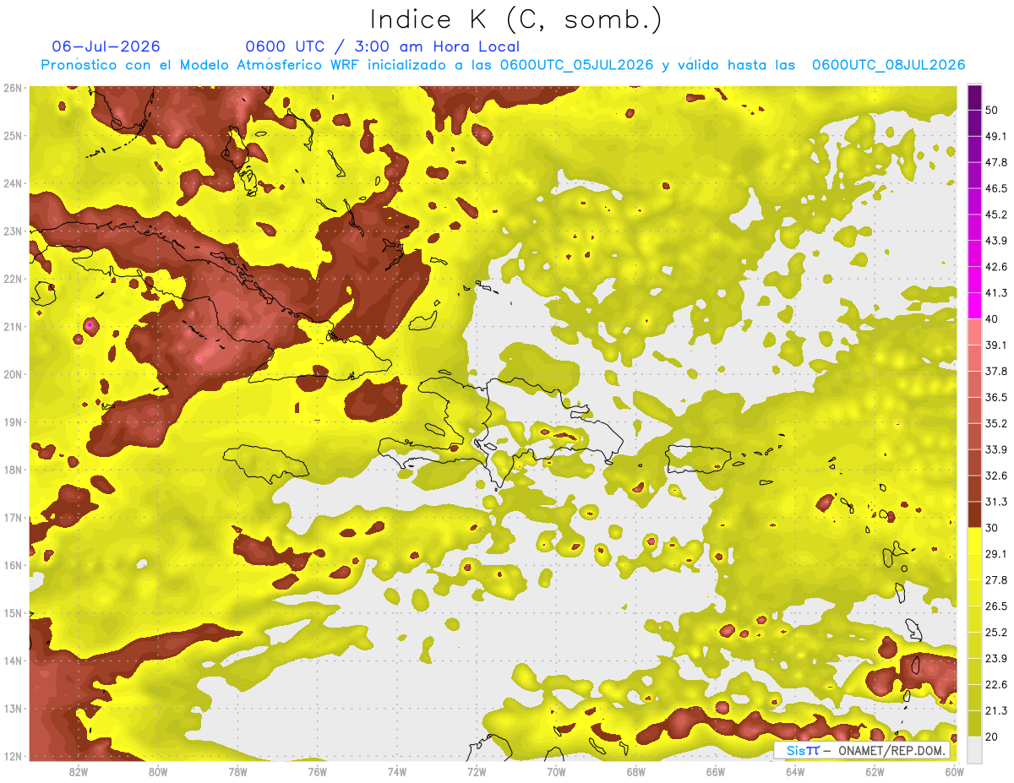Select the "35.2" color scale label
The image size is (1014, 783).
point(996,423)
